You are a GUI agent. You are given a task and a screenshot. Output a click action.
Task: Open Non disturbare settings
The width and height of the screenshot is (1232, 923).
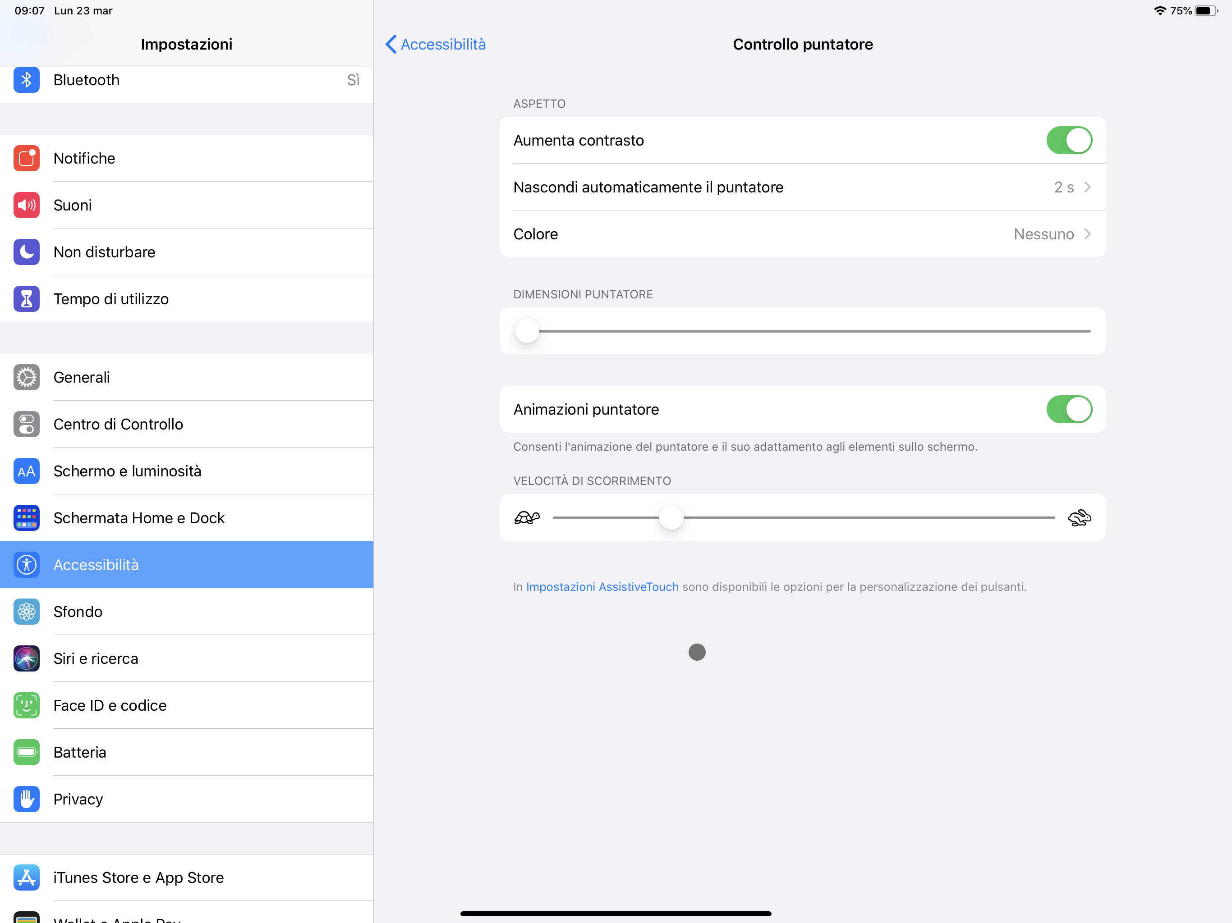(187, 252)
